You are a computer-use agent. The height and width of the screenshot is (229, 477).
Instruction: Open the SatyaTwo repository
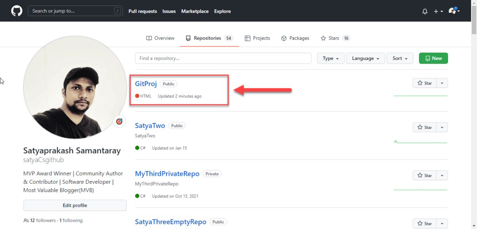point(150,125)
